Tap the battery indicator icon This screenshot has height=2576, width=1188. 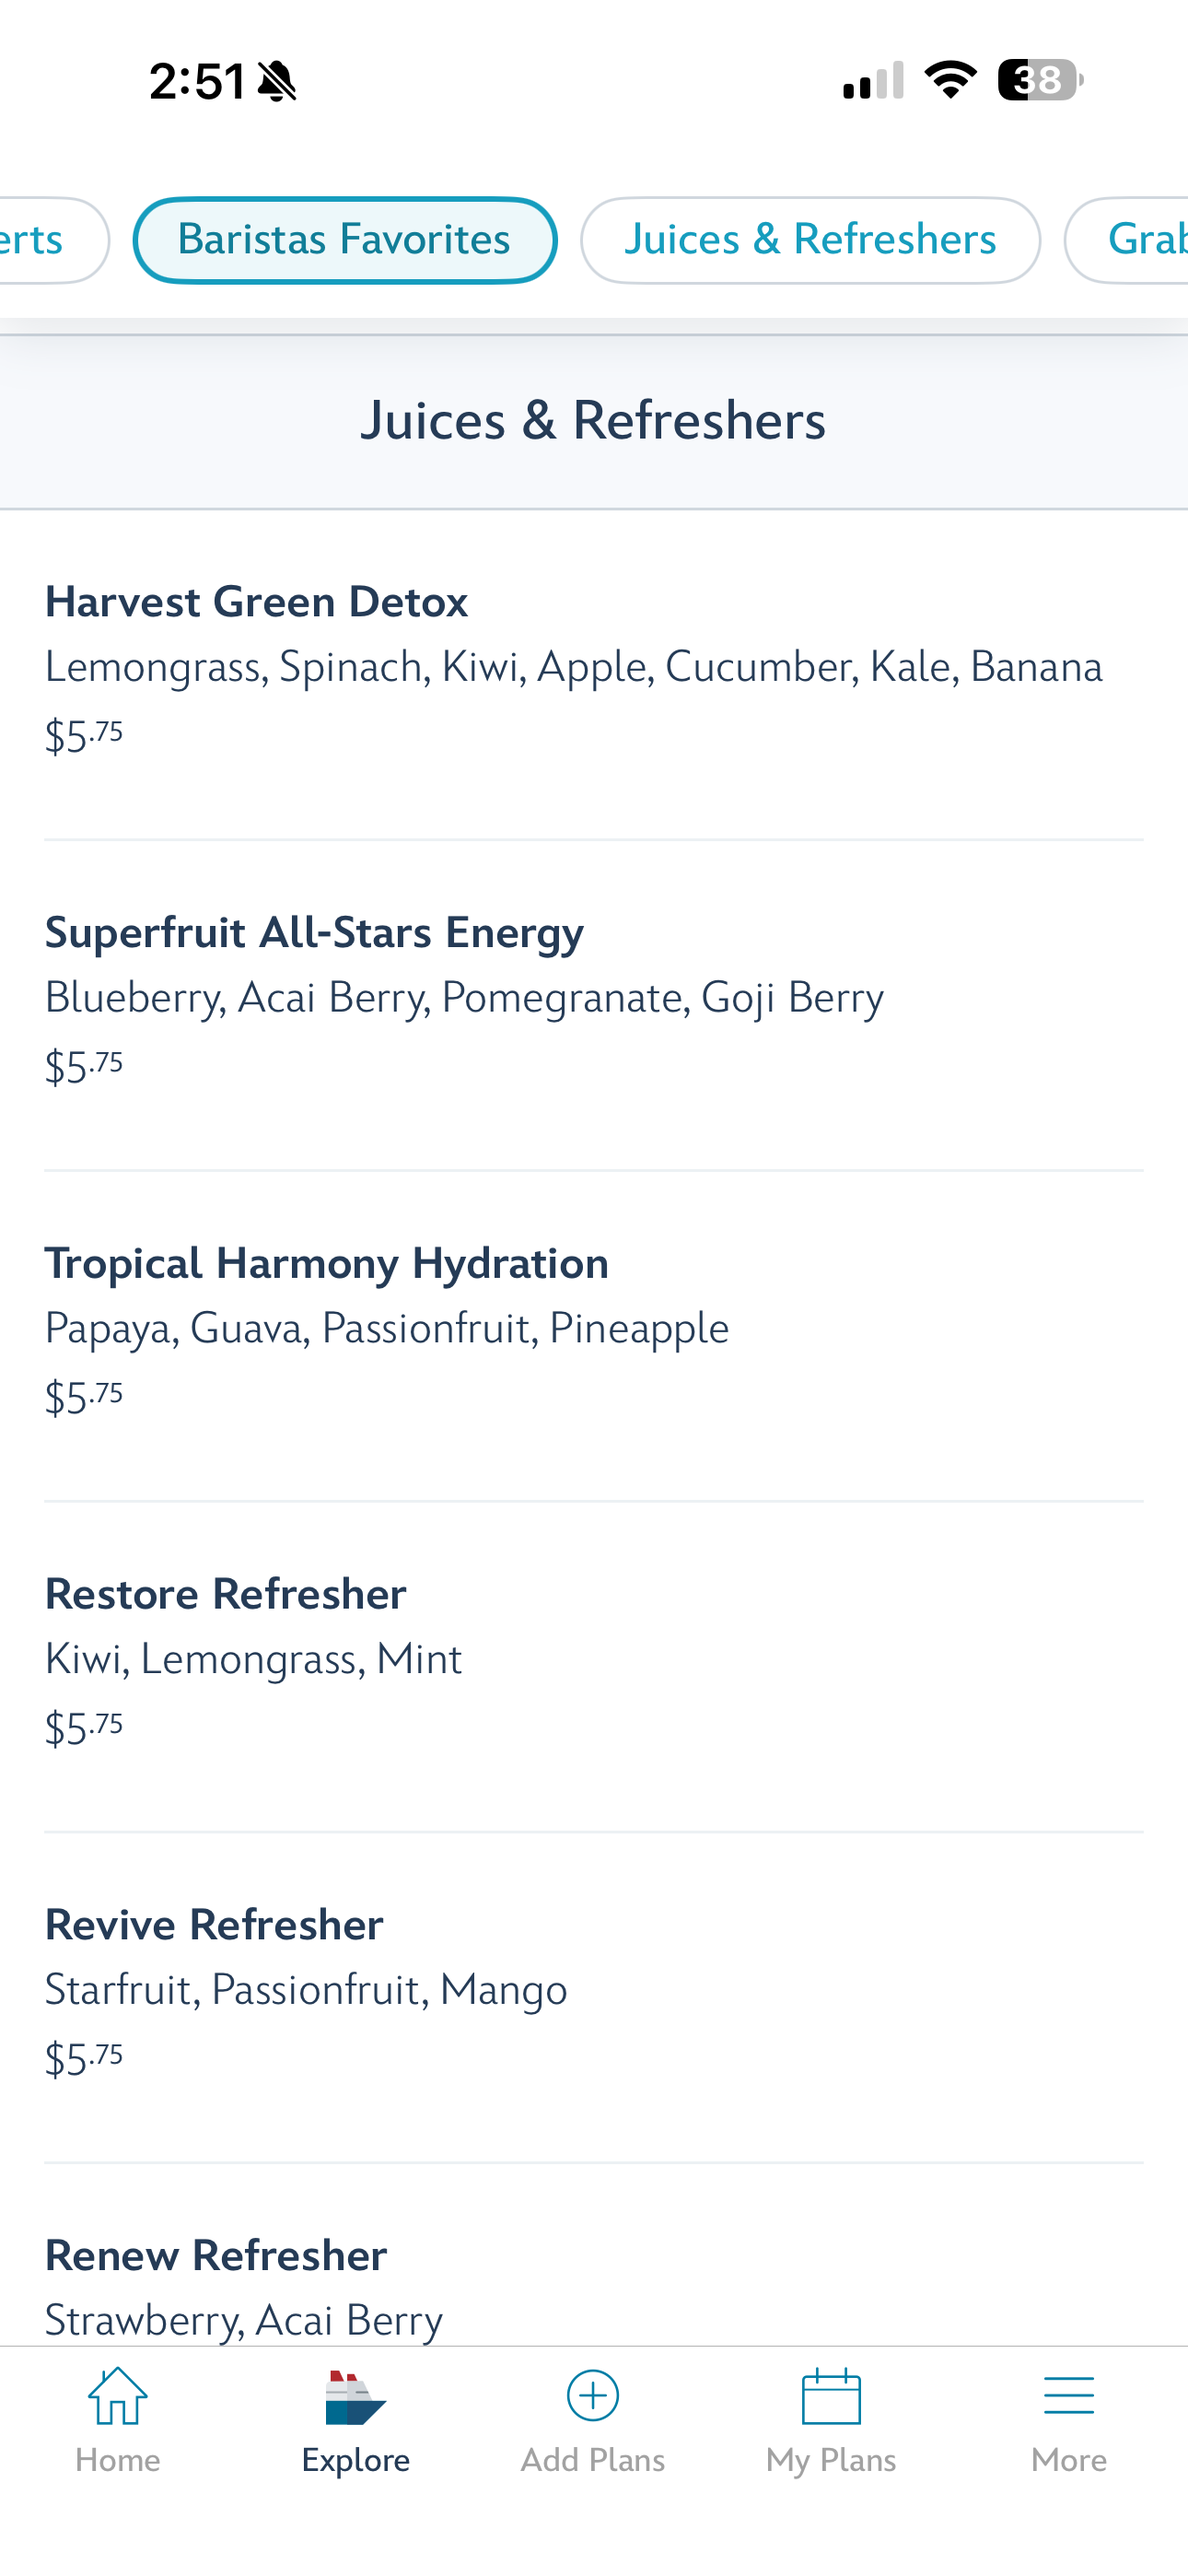pos(1040,80)
